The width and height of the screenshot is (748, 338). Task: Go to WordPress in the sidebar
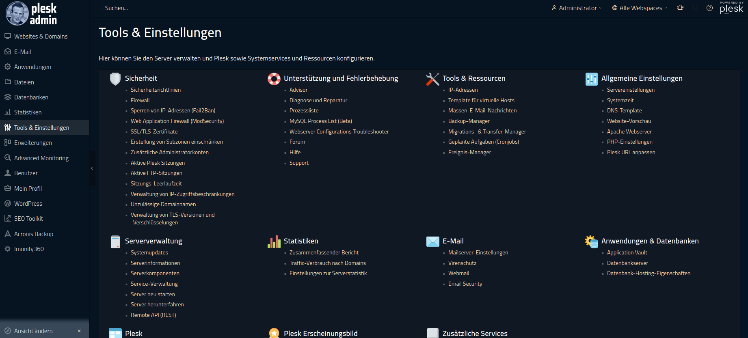[x=28, y=204]
